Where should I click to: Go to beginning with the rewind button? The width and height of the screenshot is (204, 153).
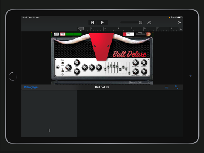point(92,23)
